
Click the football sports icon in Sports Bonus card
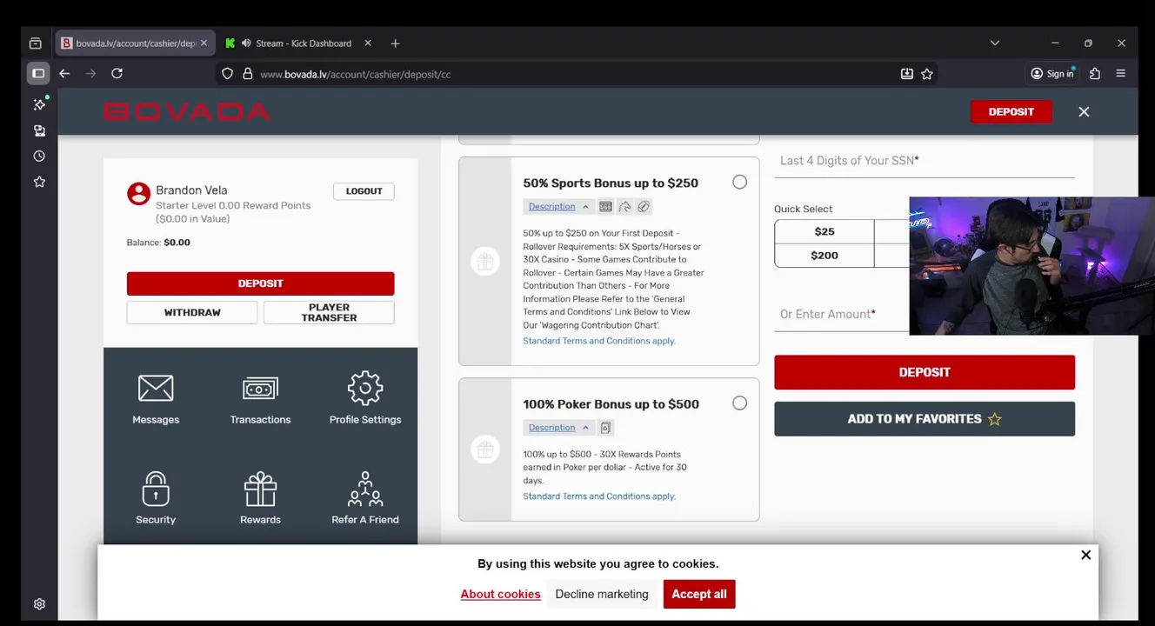[x=644, y=207]
